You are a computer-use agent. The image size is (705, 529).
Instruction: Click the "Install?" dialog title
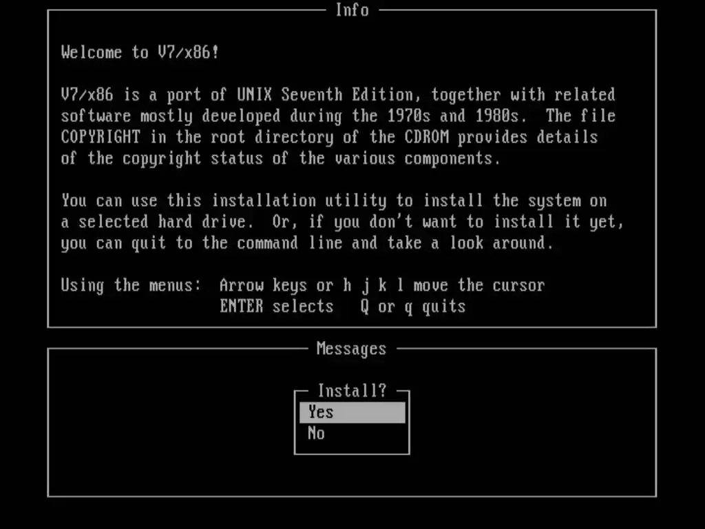(x=352, y=391)
